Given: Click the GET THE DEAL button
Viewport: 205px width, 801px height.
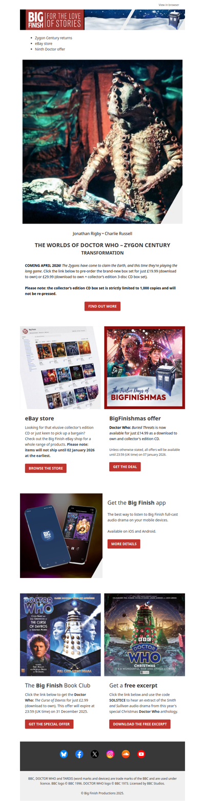Looking at the screenshot, I should tap(125, 467).
